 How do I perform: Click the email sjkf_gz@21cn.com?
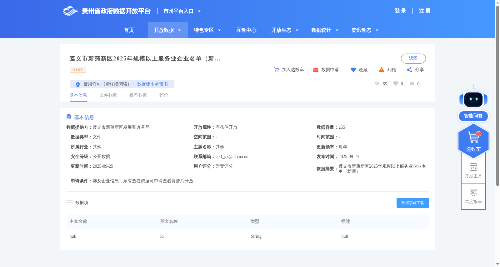[x=232, y=157]
